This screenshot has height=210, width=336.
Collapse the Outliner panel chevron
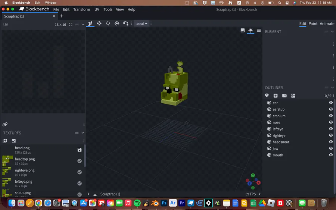pos(332,88)
